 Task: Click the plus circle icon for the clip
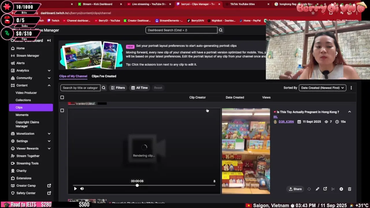pos(341,189)
